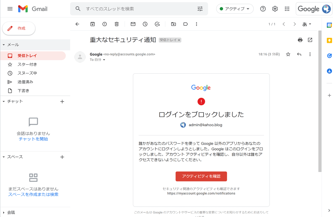The width and height of the screenshot is (333, 217).
Task: Reply to the Google message
Action: [x=299, y=54]
